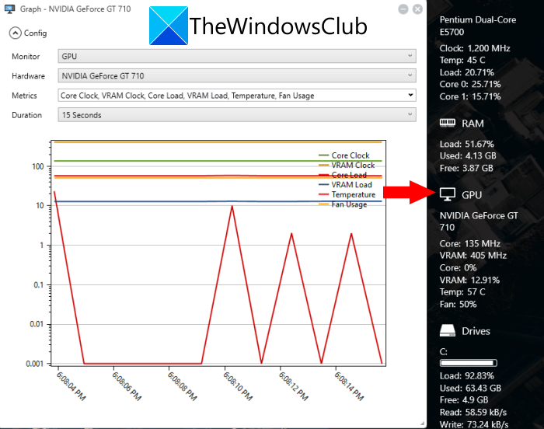Open the Duration dropdown set to 15 Seconds
The height and width of the screenshot is (429, 544).
237,115
